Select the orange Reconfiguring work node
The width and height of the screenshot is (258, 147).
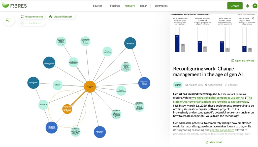click(x=67, y=109)
